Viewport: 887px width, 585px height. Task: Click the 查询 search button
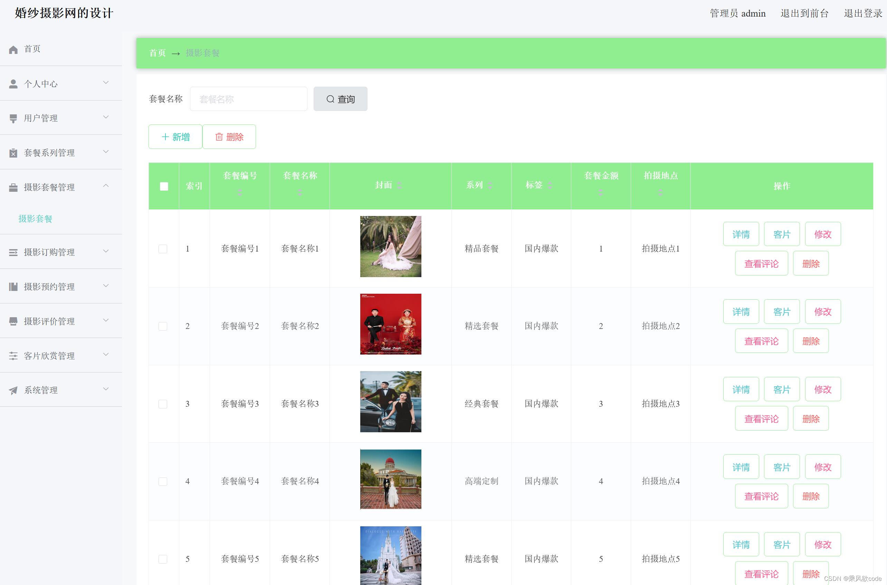pyautogui.click(x=340, y=99)
